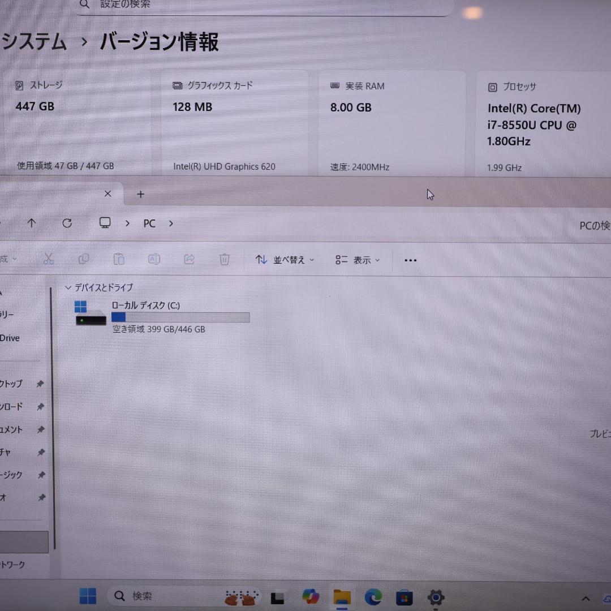Image resolution: width=611 pixels, height=611 pixels.
Task: Click the Rename icon in the toolbar
Action: 154,259
